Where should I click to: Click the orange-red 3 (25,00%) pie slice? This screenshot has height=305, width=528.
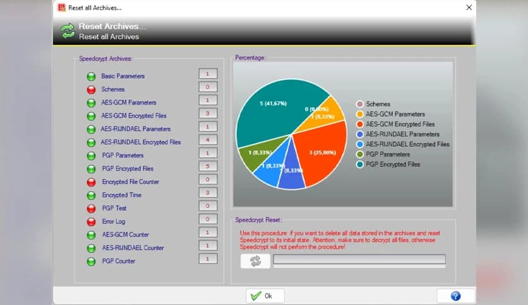tap(321, 153)
